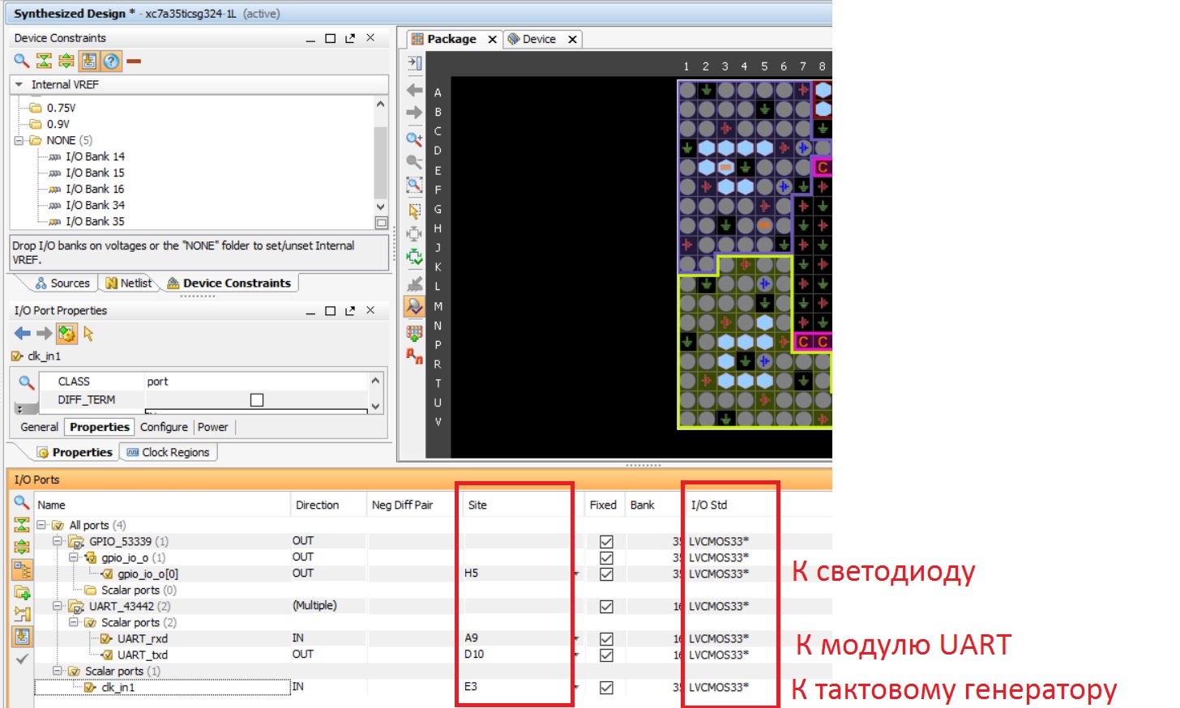Screen dimensions: 1180x708
Task: Open the Configure tab in port properties
Action: point(164,427)
